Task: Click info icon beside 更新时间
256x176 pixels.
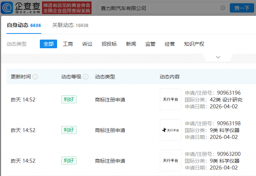Action: pyautogui.click(x=36, y=77)
